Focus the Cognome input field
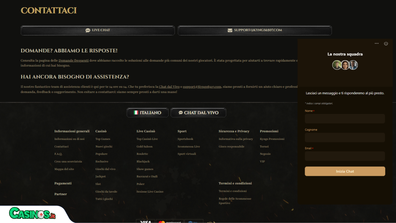This screenshot has width=396, height=223. 345,138
